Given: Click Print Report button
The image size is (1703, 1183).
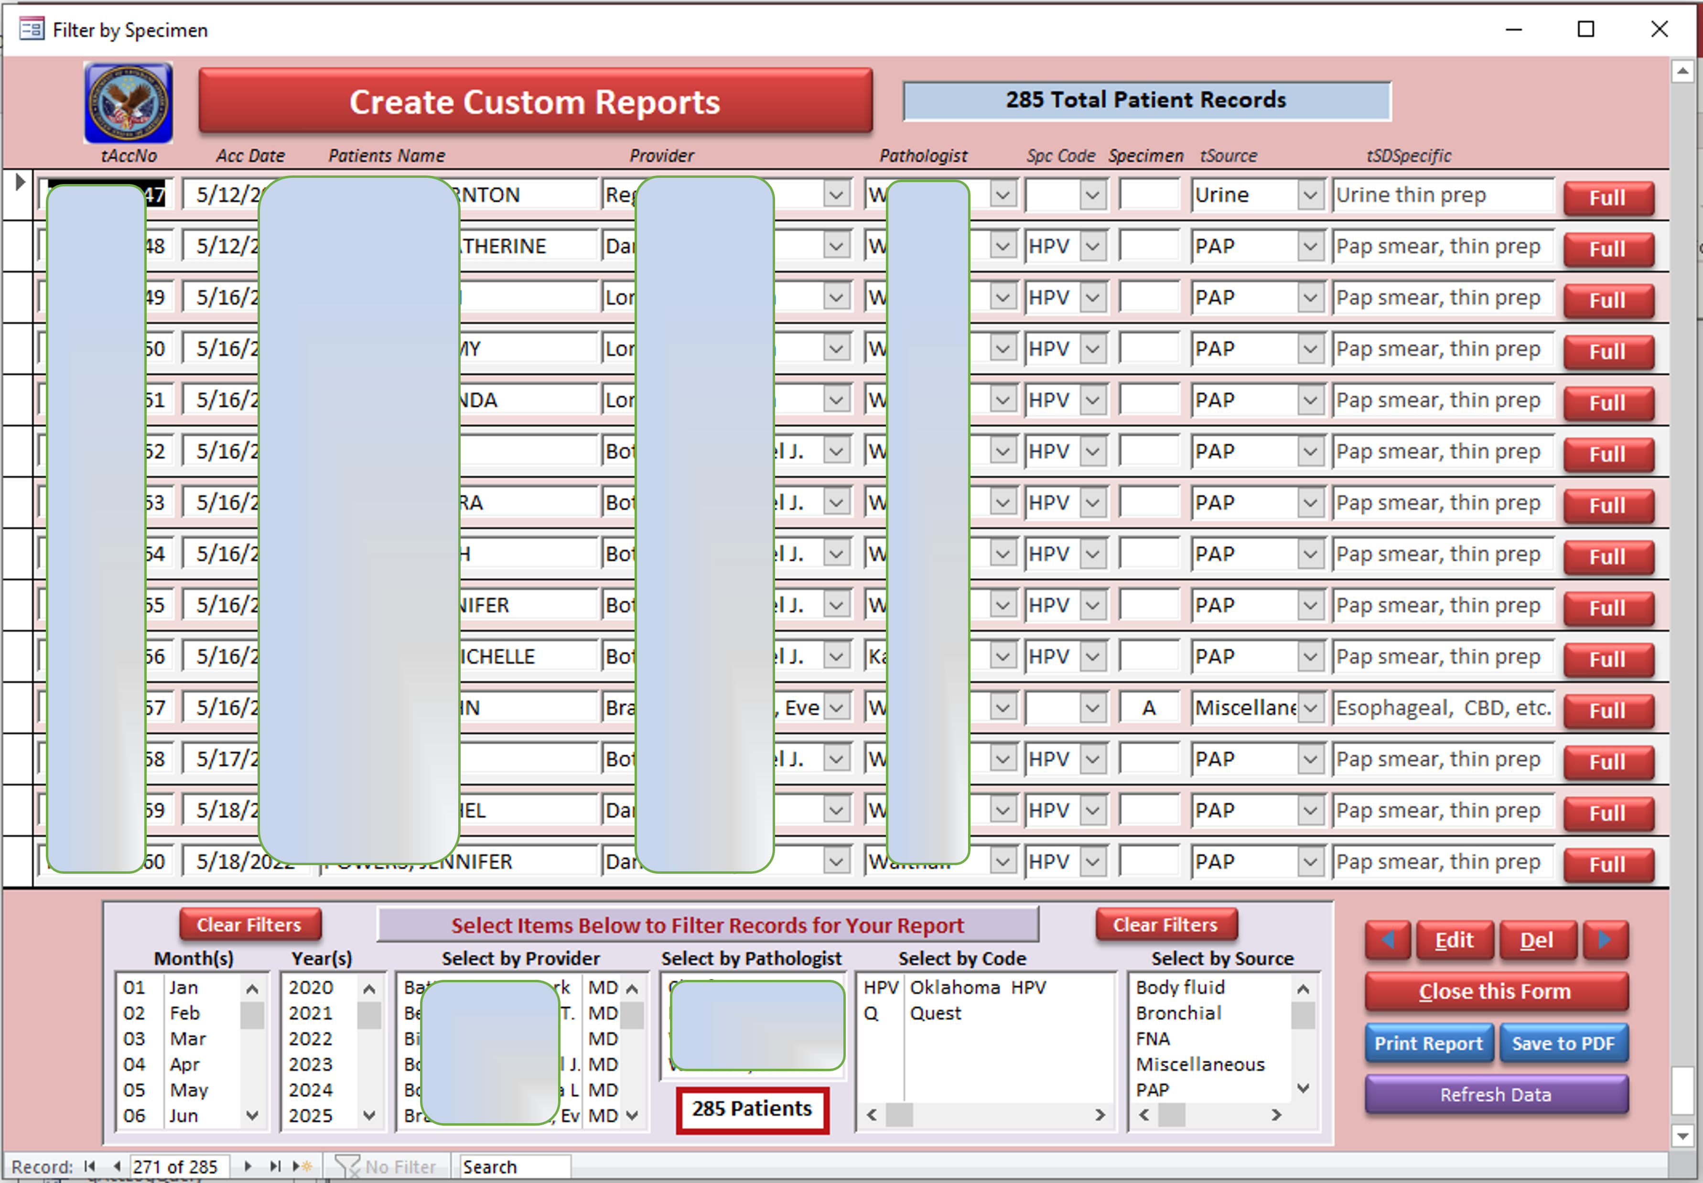Looking at the screenshot, I should pyautogui.click(x=1429, y=1043).
